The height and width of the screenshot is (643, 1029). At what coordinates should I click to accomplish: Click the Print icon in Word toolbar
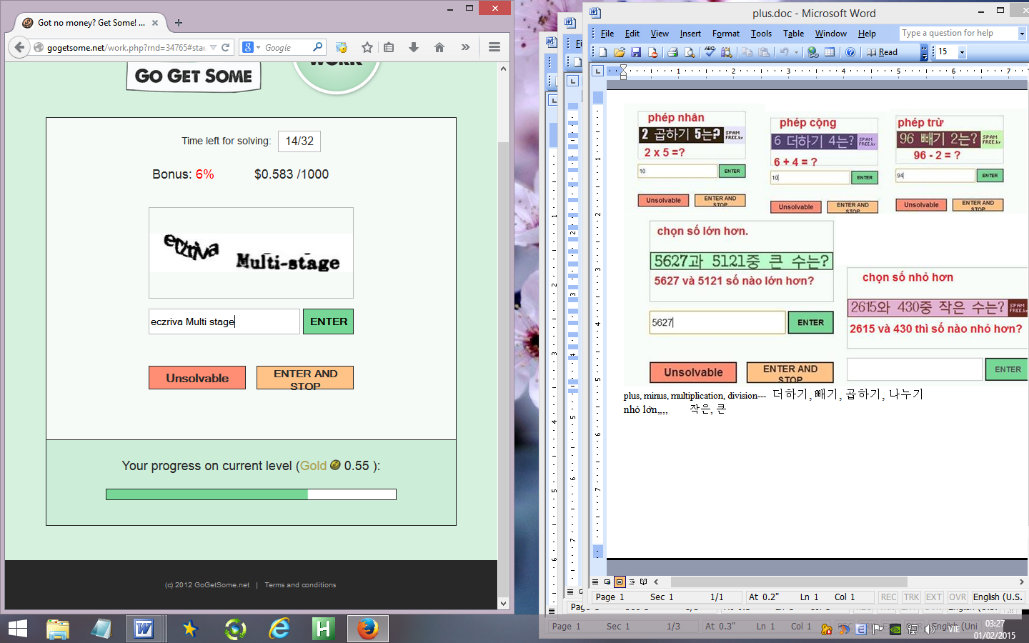(672, 52)
